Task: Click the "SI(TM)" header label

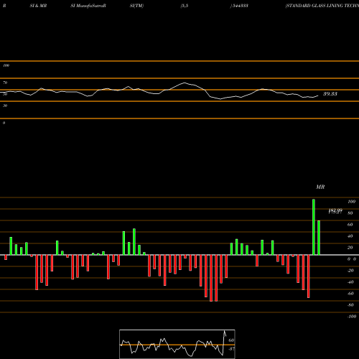Action: pos(136,6)
